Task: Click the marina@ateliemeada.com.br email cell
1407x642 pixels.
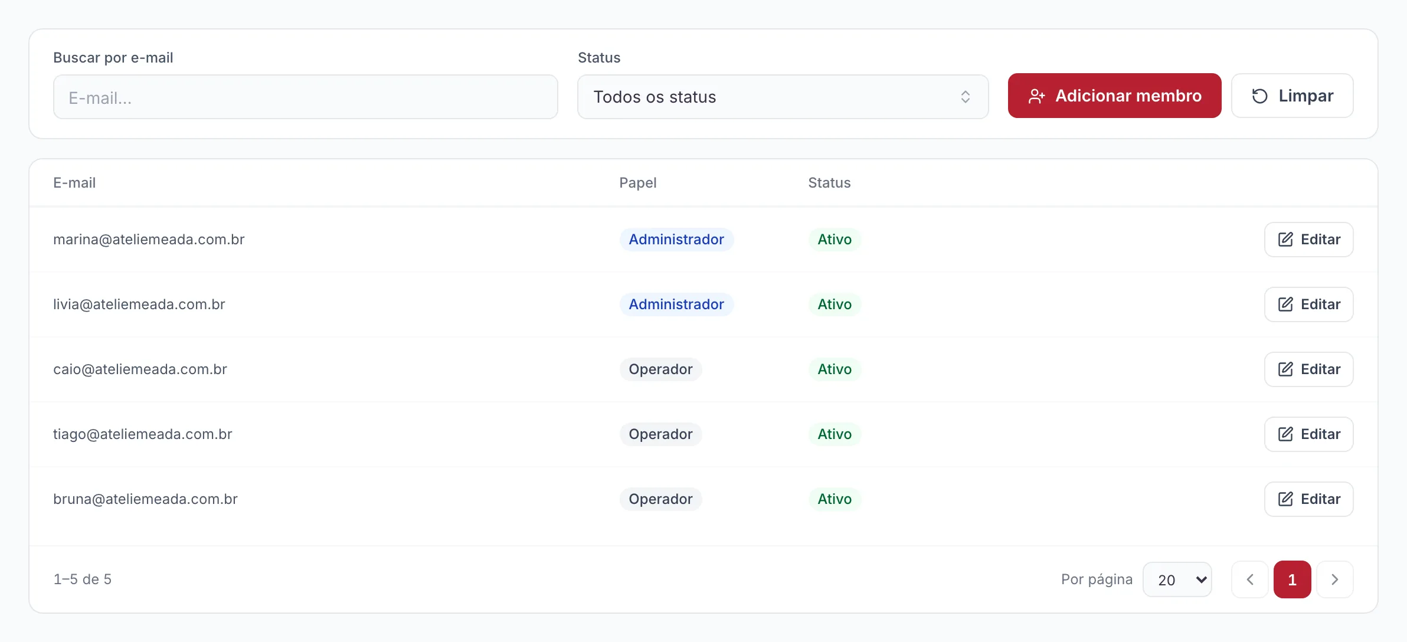Action: [x=149, y=240]
